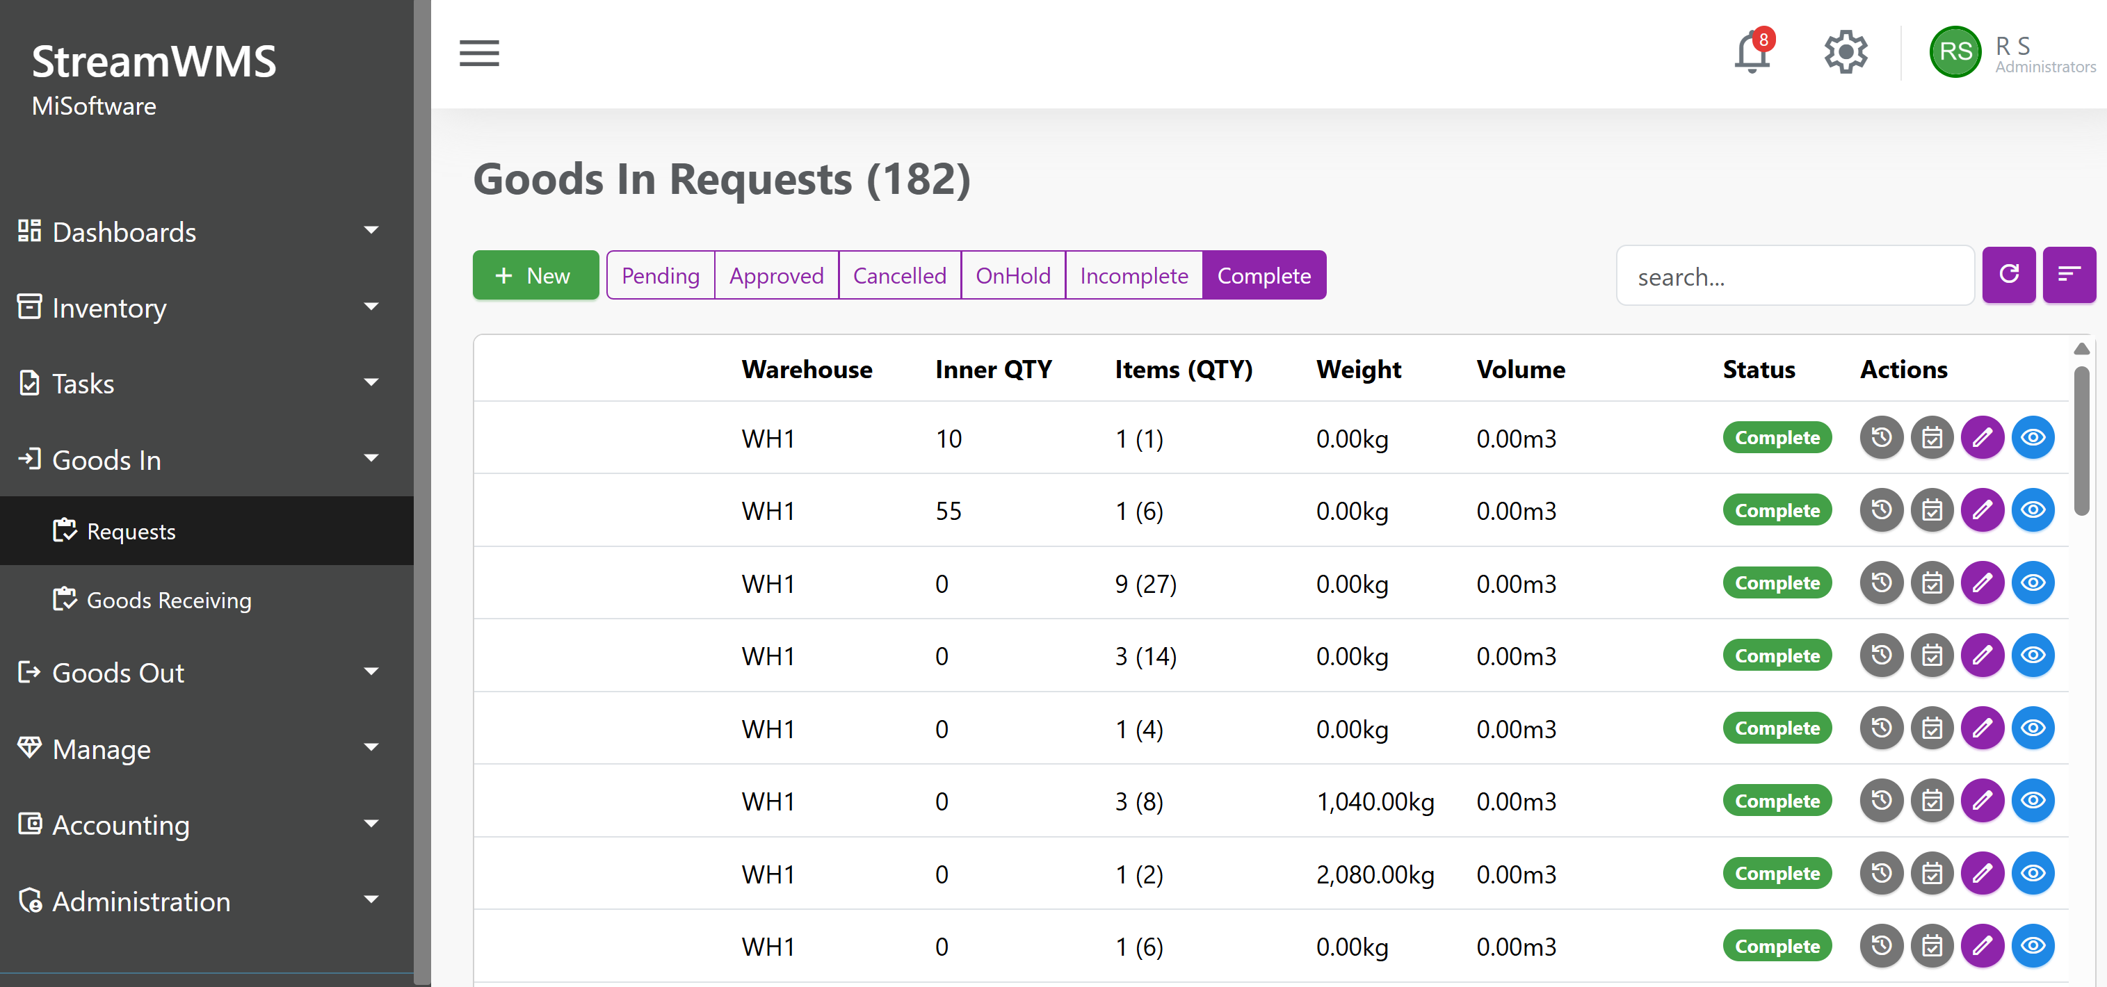The height and width of the screenshot is (987, 2107).
Task: Click the table's vertical scrollbar thumb
Action: tap(2082, 441)
